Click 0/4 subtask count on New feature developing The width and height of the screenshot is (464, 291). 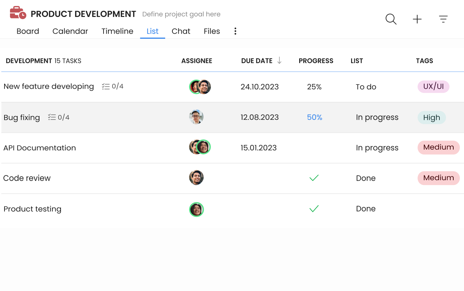click(118, 86)
